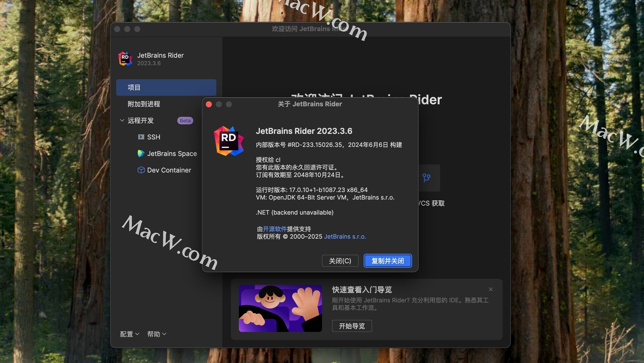Collapse the 远程开发 section chevron

[x=122, y=120]
